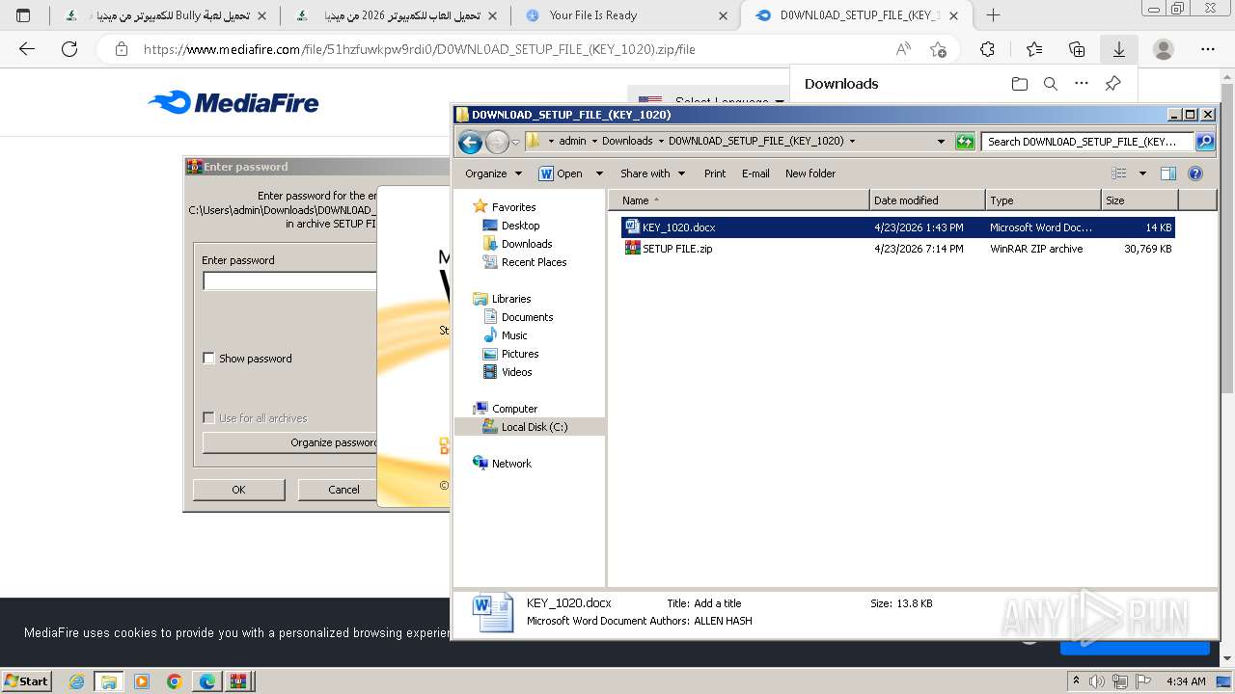Open Windows Start menu
Viewport: 1235px width, 694px height.
pos(27,681)
